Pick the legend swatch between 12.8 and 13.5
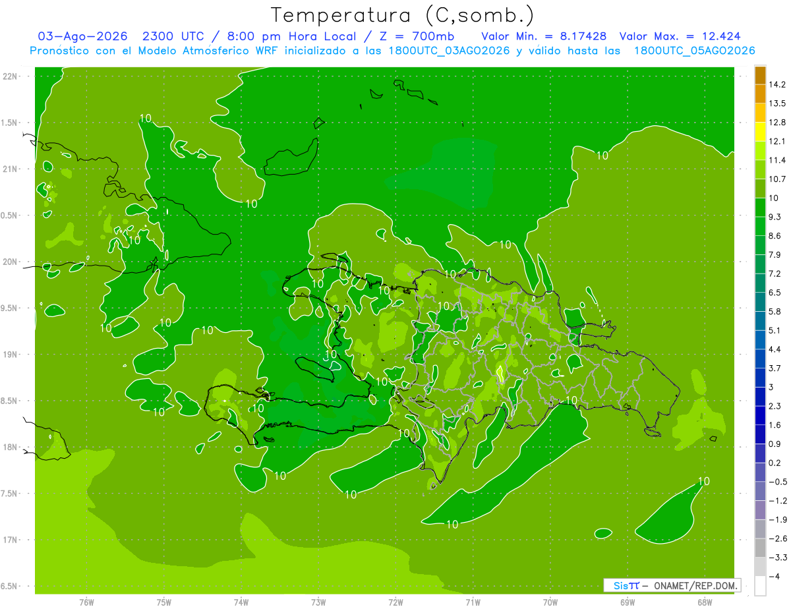Image resolution: width=791 pixels, height=611 pixels. 760,113
